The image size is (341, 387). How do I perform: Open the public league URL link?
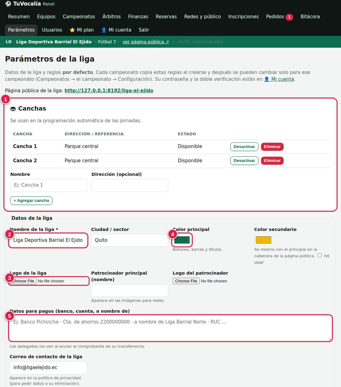[109, 91]
